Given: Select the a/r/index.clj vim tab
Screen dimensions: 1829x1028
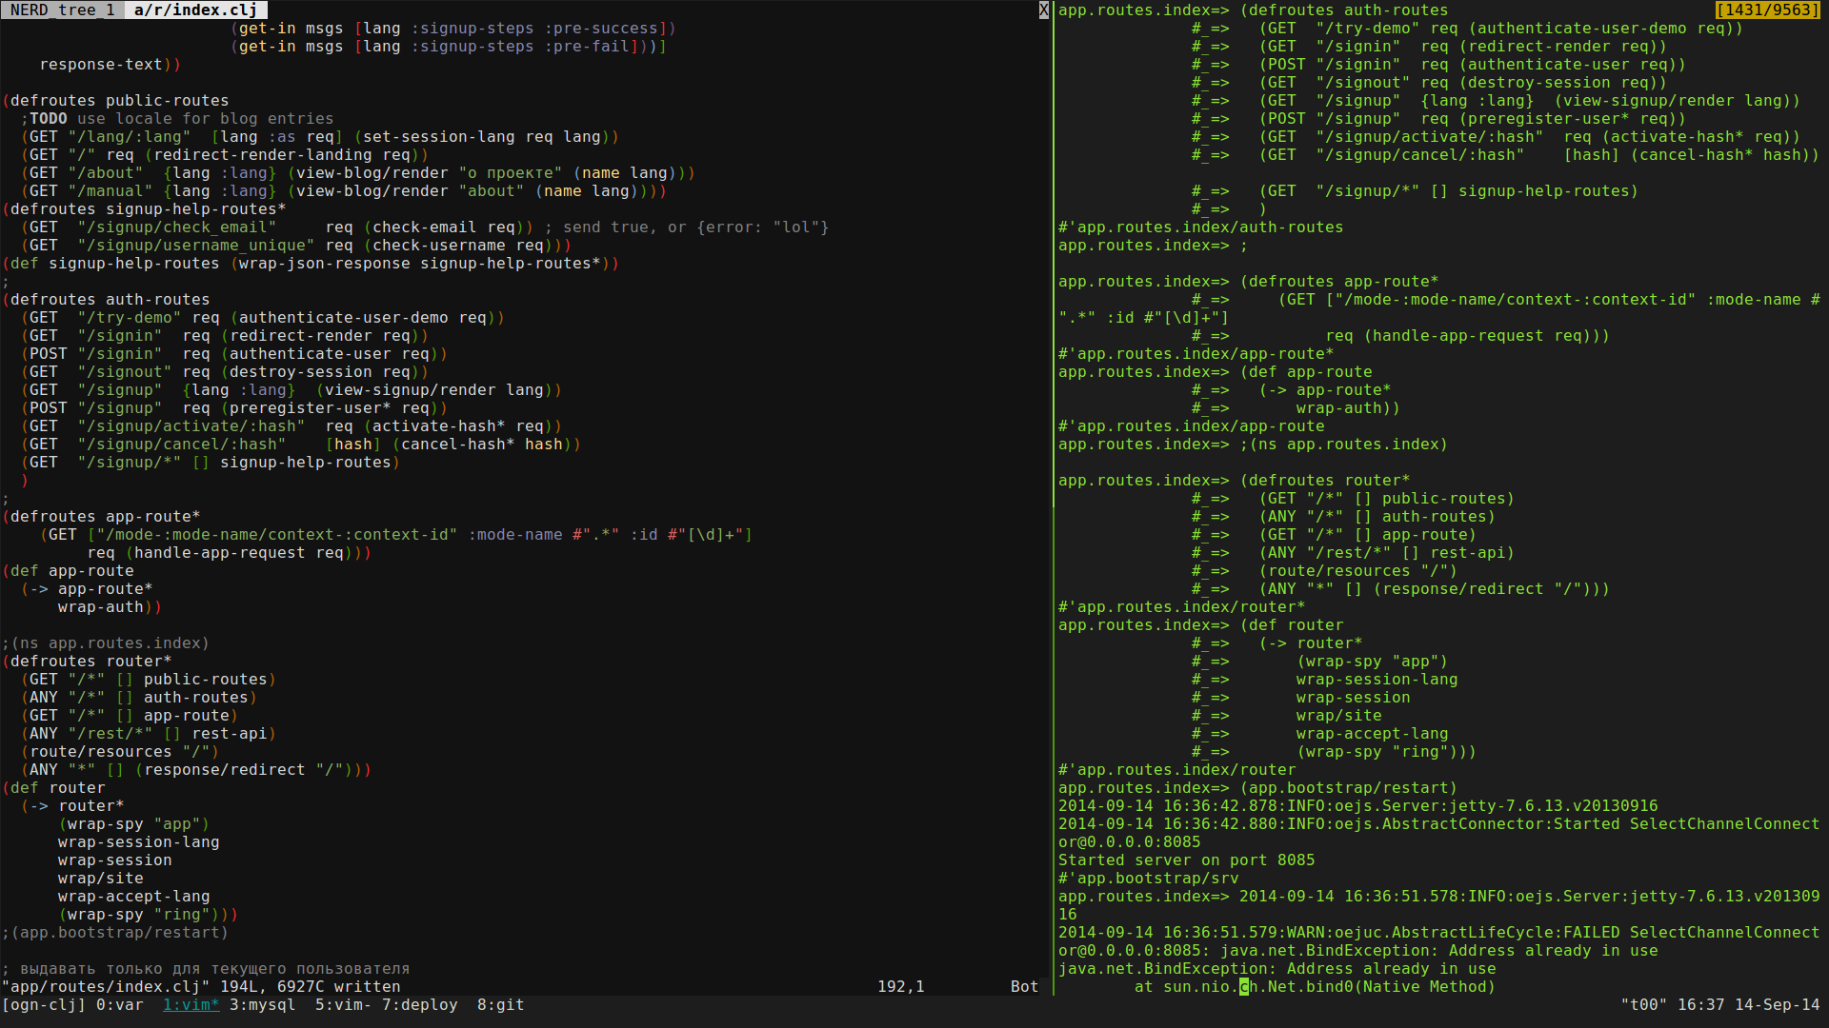Looking at the screenshot, I should [x=195, y=10].
